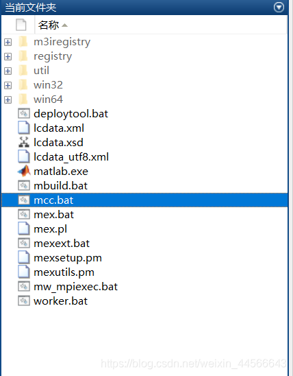The image size is (293, 376).
Task: Select the lcdata_utf8.xml file name
Action: point(71,157)
